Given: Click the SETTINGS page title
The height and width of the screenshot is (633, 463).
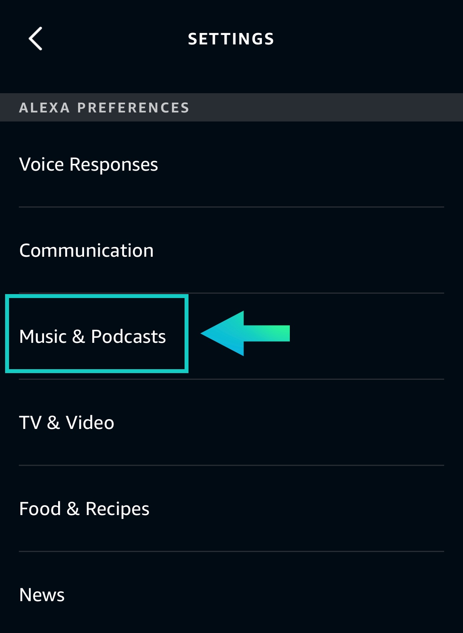Looking at the screenshot, I should (x=231, y=39).
